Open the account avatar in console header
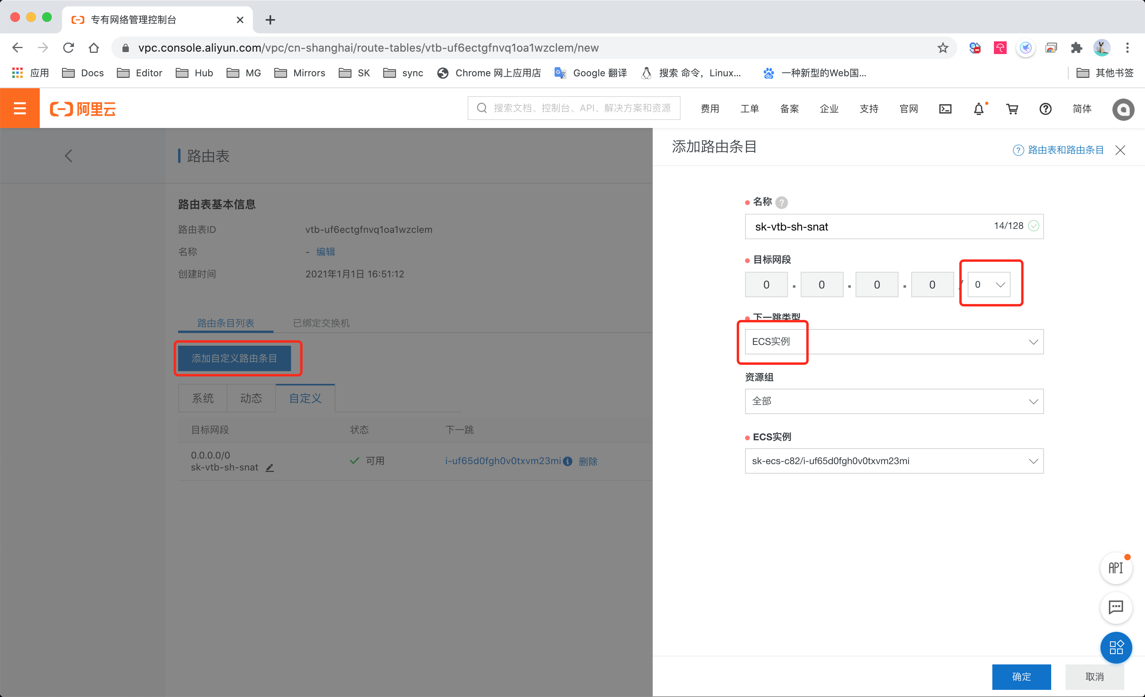This screenshot has width=1145, height=697. tap(1123, 110)
